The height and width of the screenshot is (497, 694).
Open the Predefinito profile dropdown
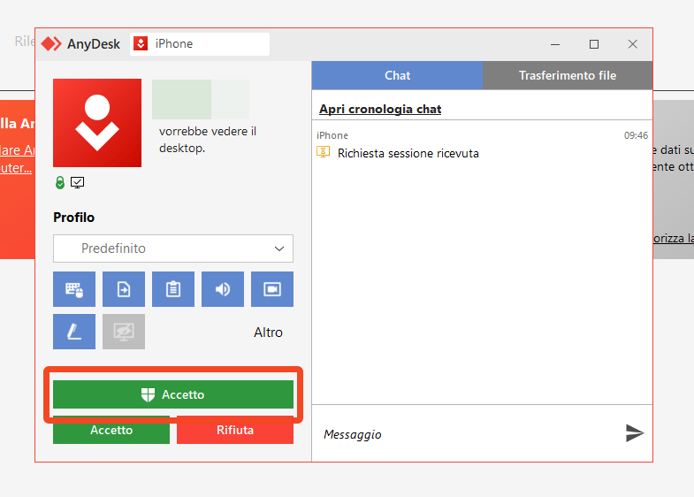click(x=173, y=248)
